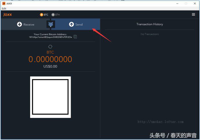
Task: Click the Transaction History heading
Action: click(150, 24)
